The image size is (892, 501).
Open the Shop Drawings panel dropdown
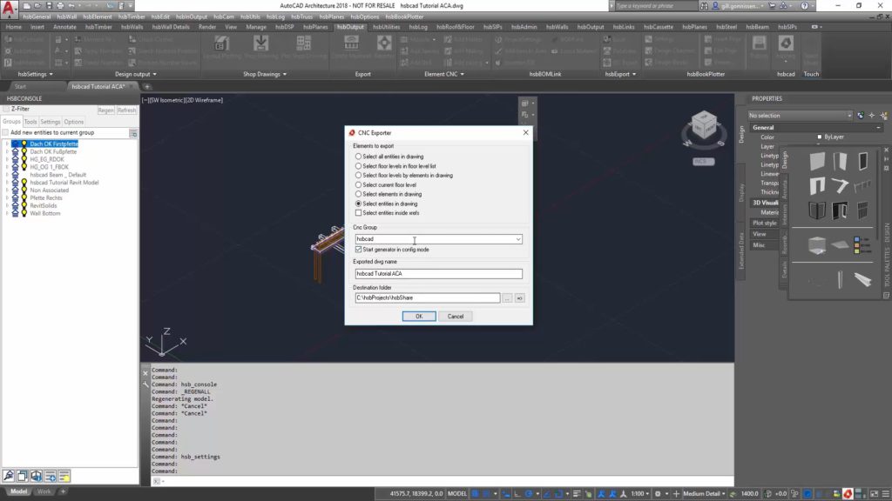pyautogui.click(x=265, y=74)
